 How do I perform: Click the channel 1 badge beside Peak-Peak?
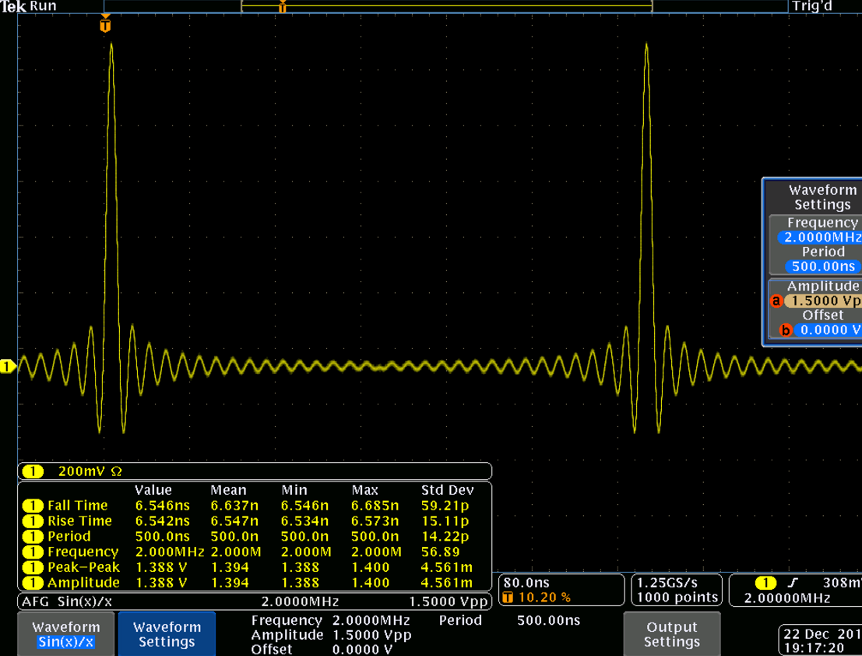(33, 567)
